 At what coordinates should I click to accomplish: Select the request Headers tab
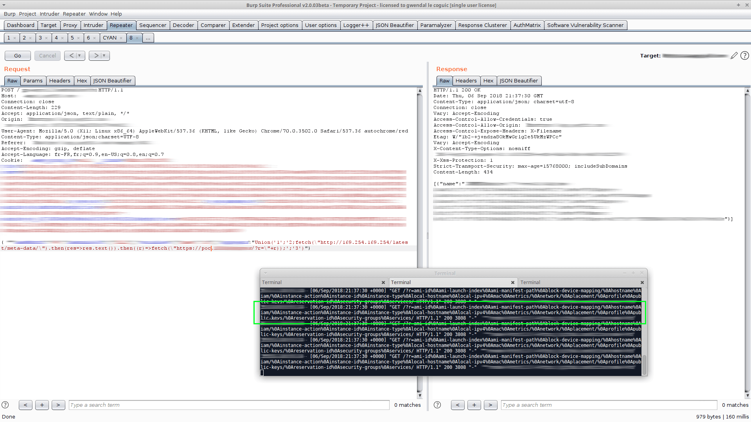pos(60,81)
